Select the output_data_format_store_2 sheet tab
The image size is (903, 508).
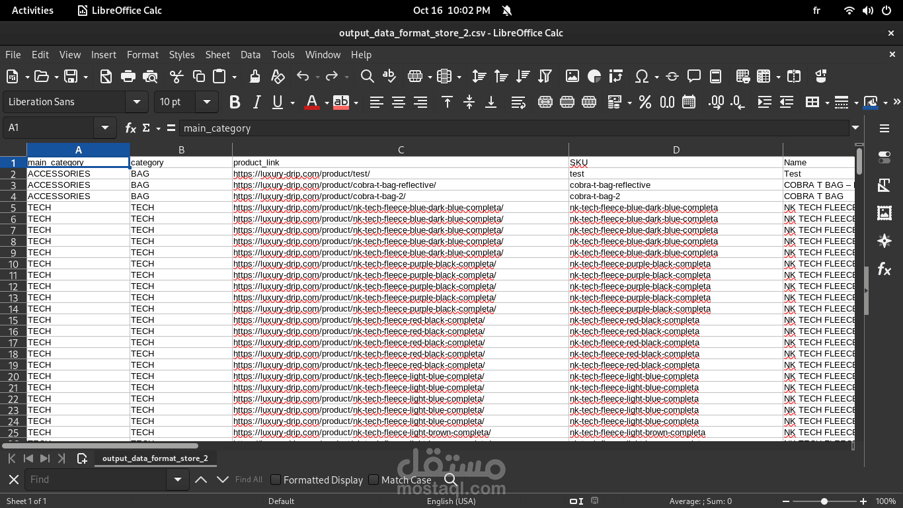point(155,458)
